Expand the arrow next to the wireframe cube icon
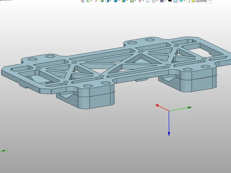 (110, 1)
